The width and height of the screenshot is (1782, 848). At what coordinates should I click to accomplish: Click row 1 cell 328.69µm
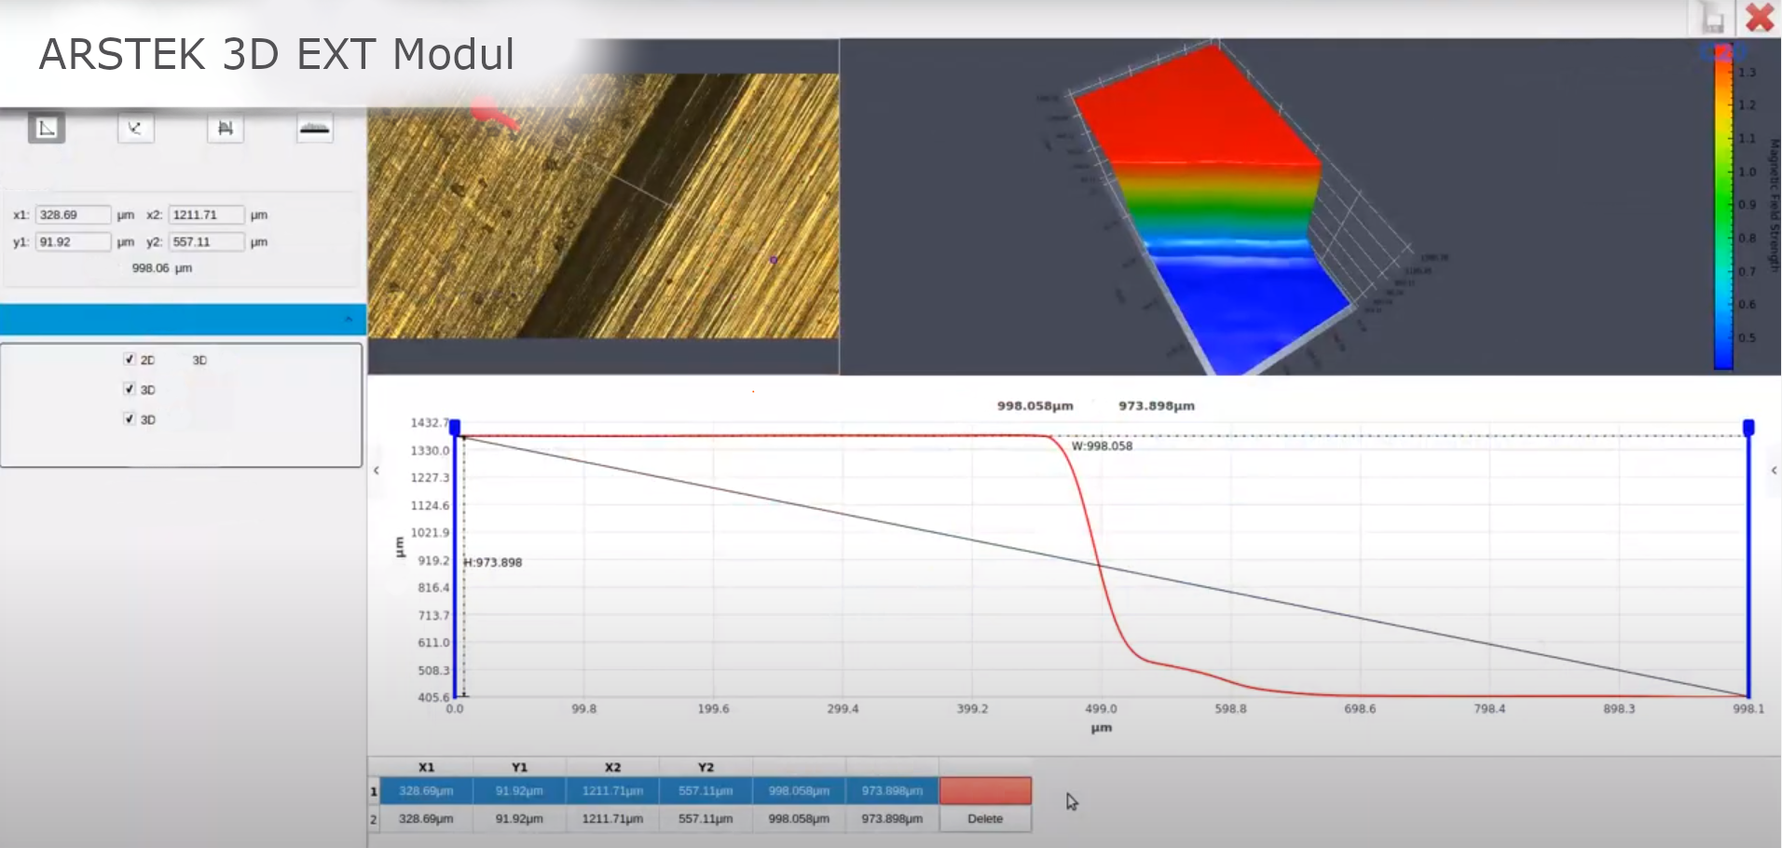tap(426, 791)
